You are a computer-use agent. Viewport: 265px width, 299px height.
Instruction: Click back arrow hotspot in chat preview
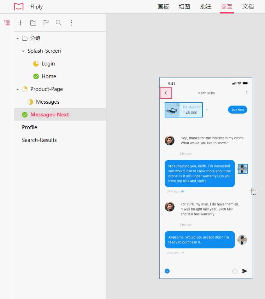click(166, 93)
